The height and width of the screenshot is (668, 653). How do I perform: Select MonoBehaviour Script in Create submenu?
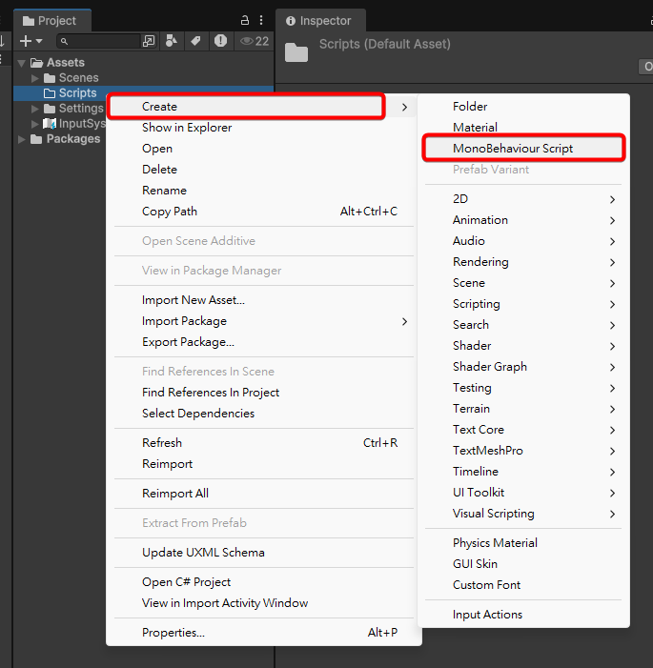coord(513,148)
